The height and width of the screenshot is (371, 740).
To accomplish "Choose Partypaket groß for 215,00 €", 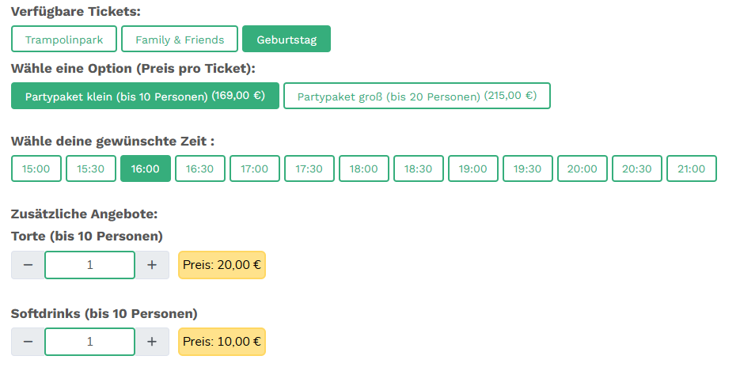I will [x=416, y=97].
